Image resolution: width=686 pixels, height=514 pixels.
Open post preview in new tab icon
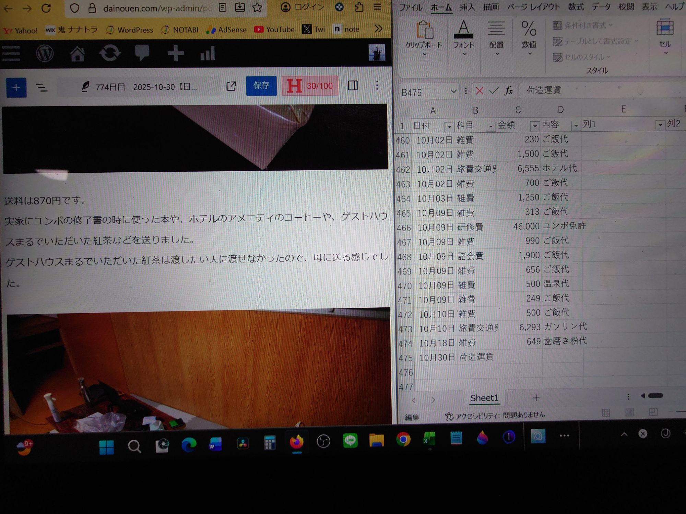[231, 86]
